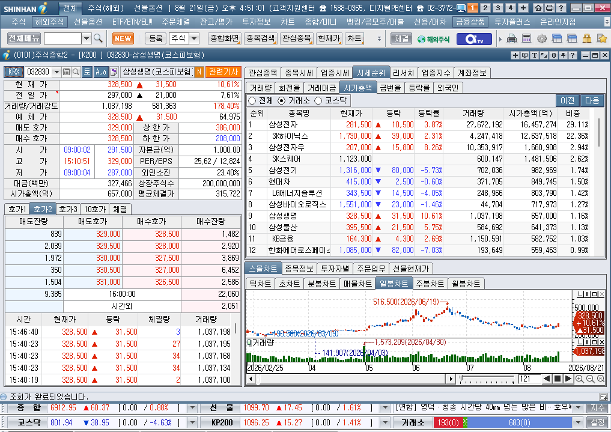This screenshot has width=611, height=432.
Task: Select the 전체 market radio button
Action: pyautogui.click(x=252, y=101)
